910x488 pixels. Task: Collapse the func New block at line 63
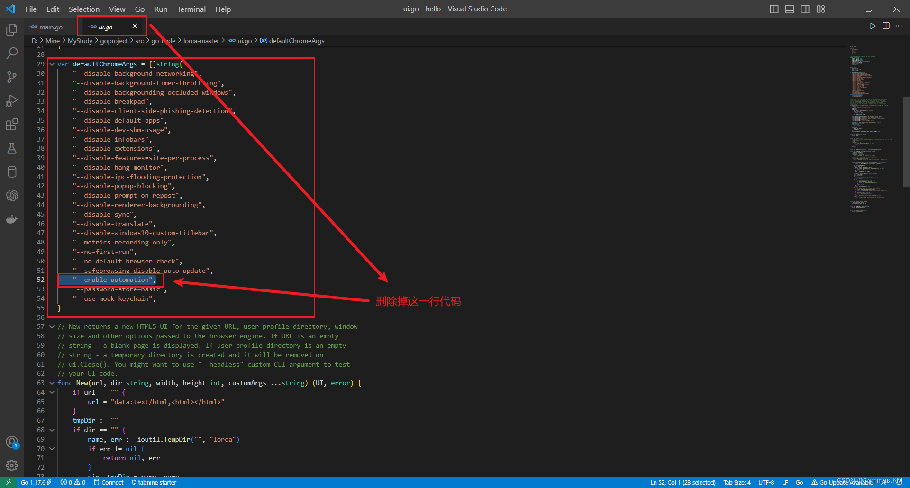tap(52, 383)
